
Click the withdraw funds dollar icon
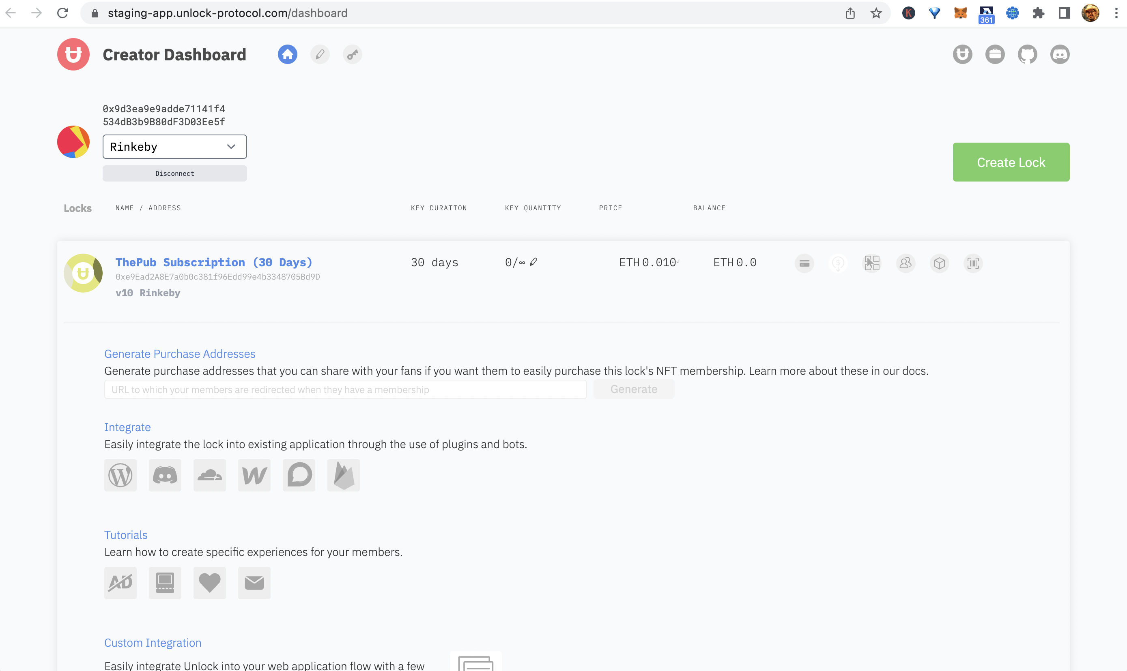[x=838, y=263]
